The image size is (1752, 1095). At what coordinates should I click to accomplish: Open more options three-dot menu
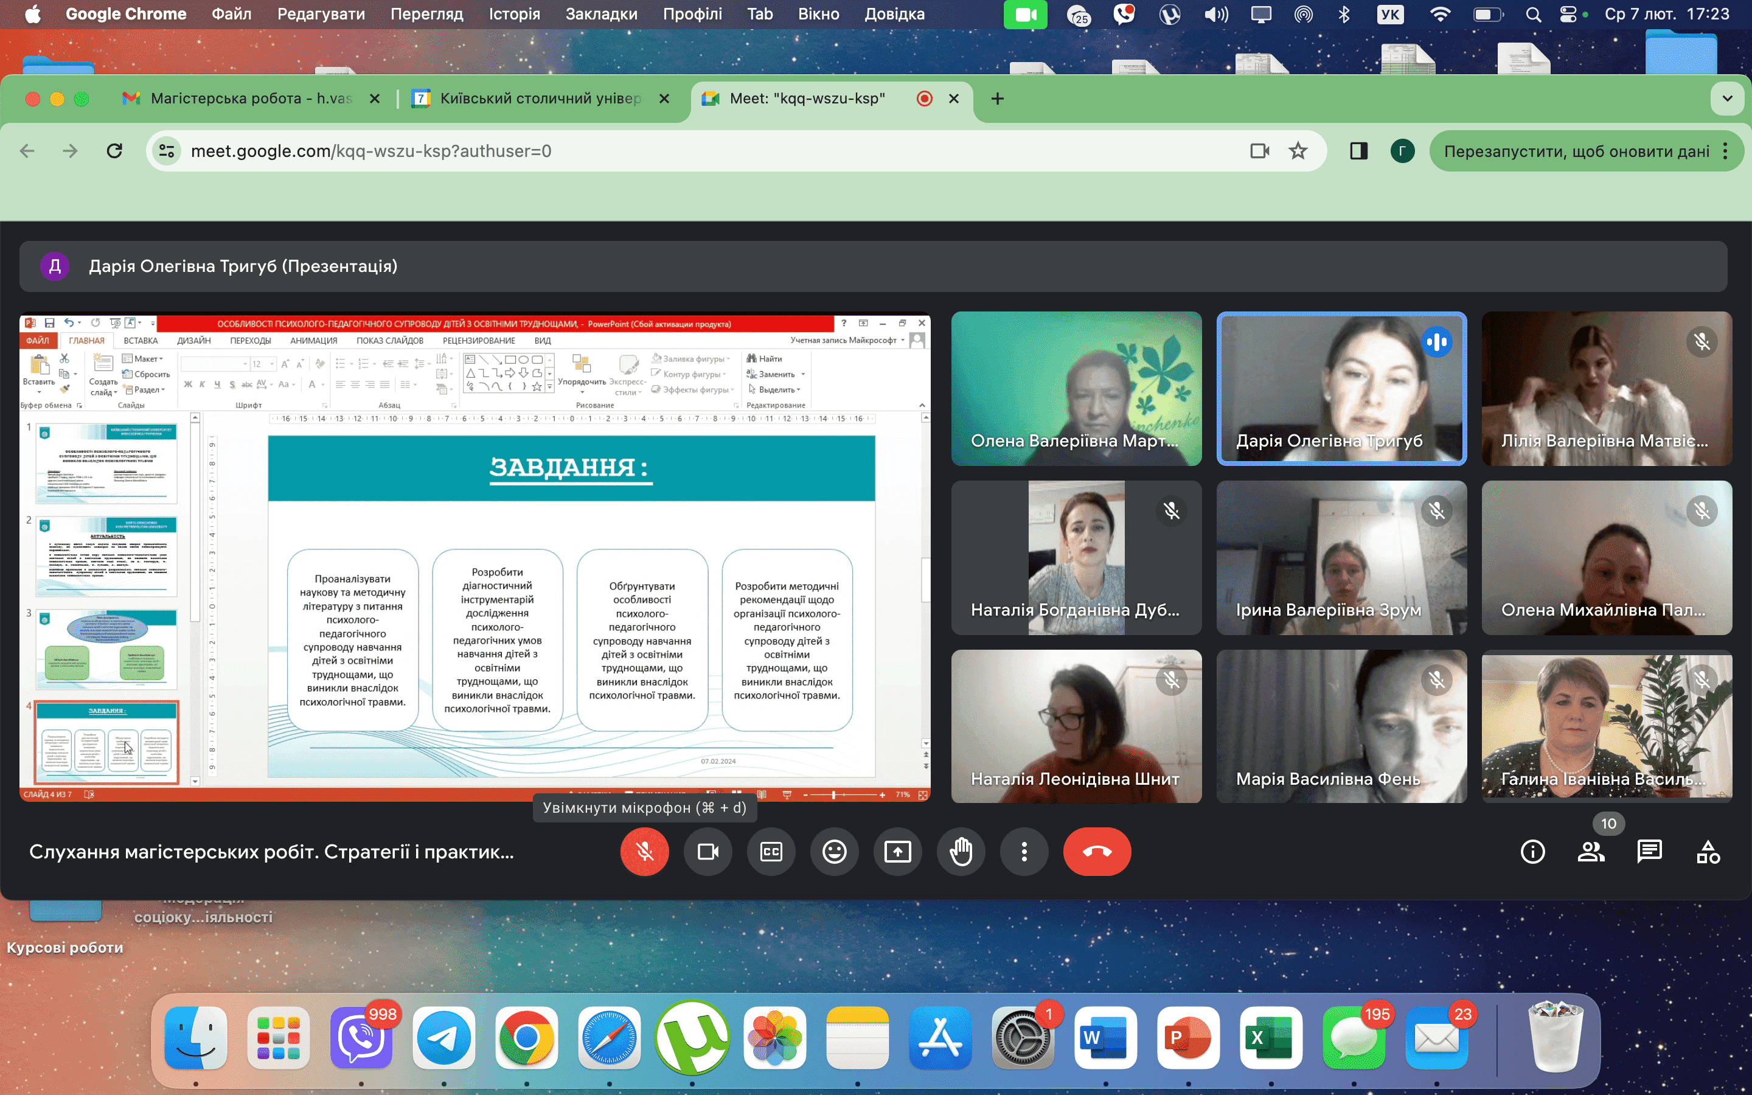1024,852
